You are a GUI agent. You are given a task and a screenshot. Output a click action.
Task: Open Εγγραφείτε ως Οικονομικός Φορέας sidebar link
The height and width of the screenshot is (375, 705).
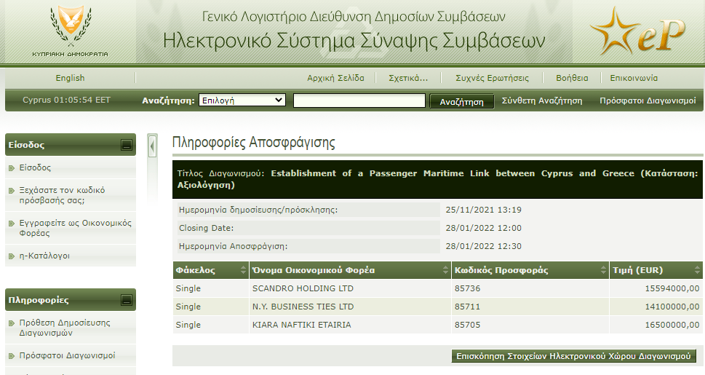point(75,228)
